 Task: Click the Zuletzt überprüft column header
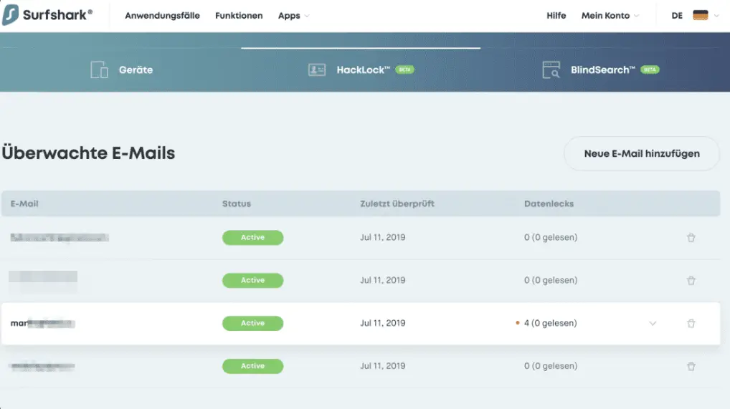pyautogui.click(x=397, y=204)
